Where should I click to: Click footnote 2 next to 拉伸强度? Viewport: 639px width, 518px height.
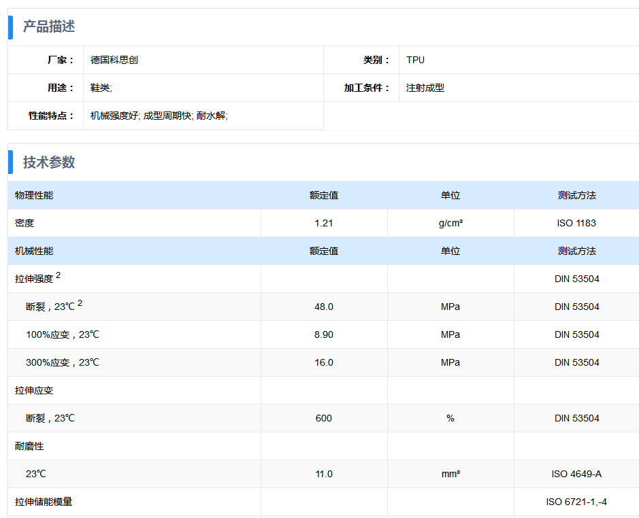[59, 275]
